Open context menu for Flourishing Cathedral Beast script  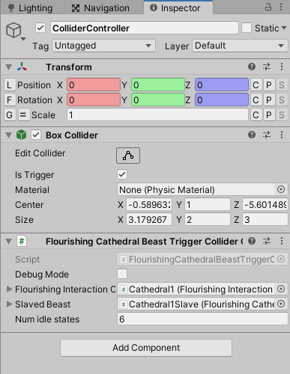pyautogui.click(x=282, y=241)
